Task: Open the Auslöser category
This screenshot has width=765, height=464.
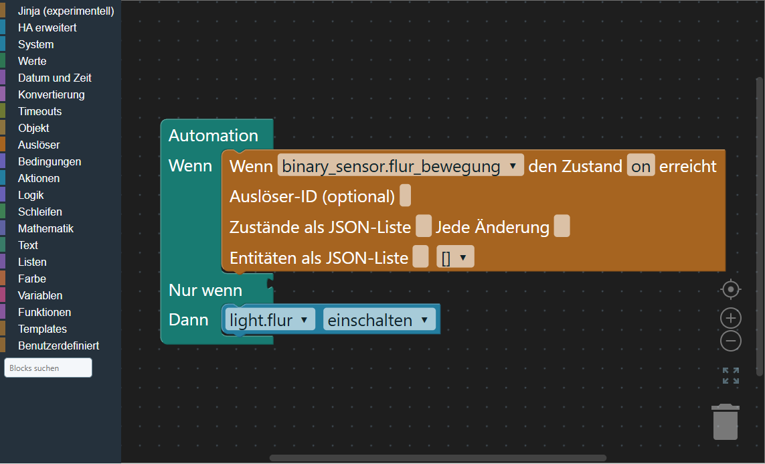Action: point(60,145)
